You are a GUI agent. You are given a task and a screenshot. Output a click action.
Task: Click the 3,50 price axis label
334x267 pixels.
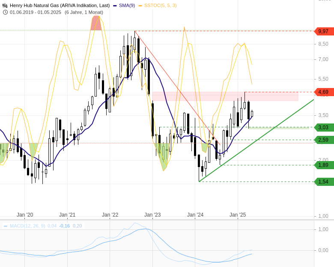(323, 115)
